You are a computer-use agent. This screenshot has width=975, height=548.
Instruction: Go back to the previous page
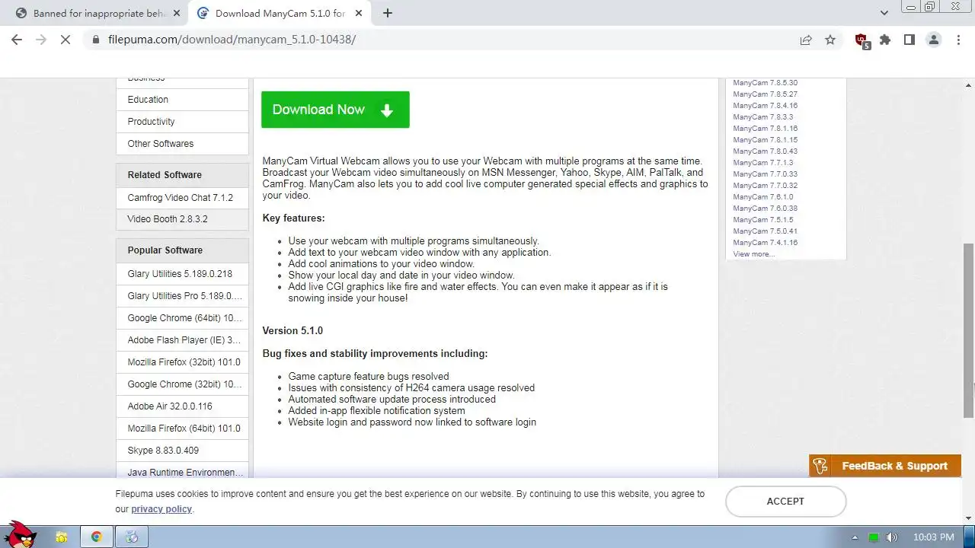point(17,40)
